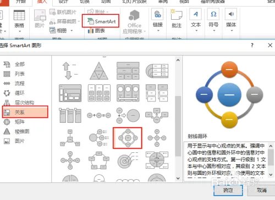
Task: Select the 矩阵 matrix category
Action: 14,122
